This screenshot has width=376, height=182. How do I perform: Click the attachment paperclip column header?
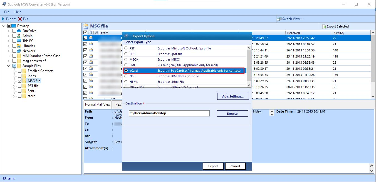click(96, 33)
